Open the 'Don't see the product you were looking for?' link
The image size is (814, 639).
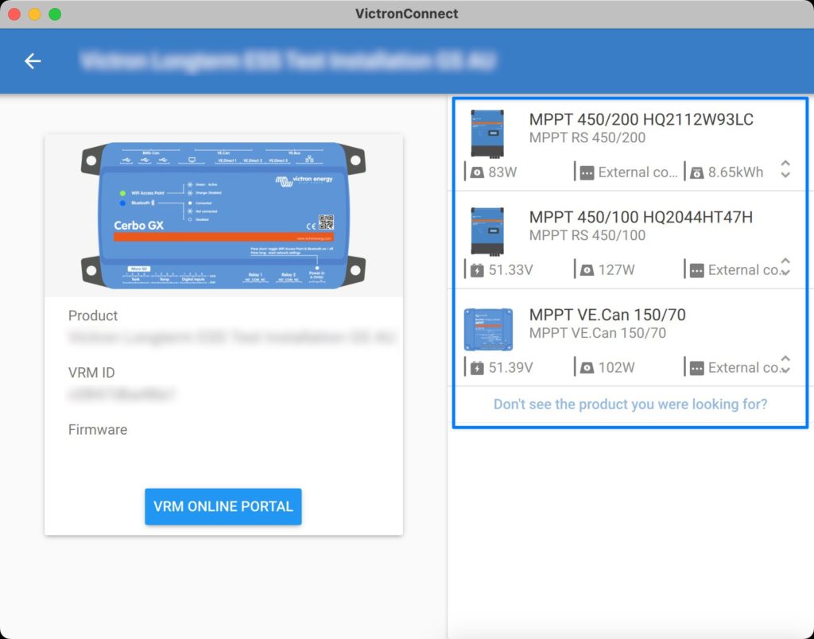click(x=630, y=404)
